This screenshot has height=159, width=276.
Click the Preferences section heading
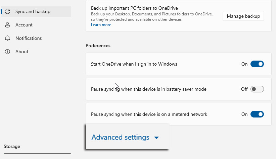(98, 46)
